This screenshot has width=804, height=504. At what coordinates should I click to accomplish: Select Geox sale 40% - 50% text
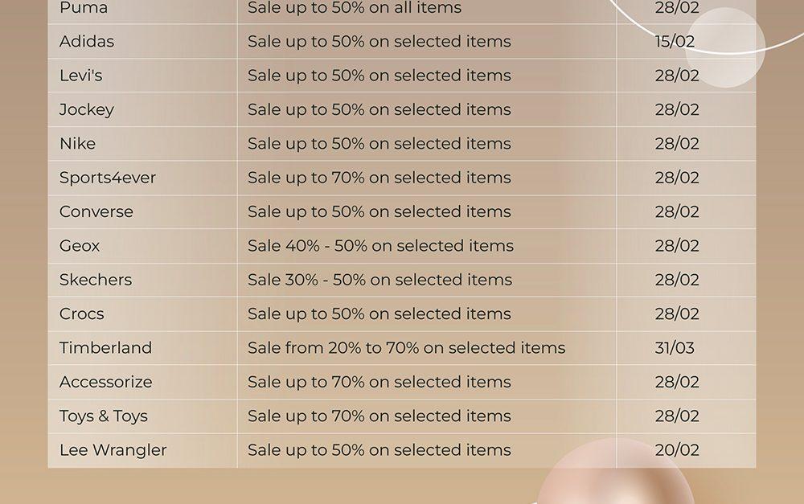tap(380, 246)
